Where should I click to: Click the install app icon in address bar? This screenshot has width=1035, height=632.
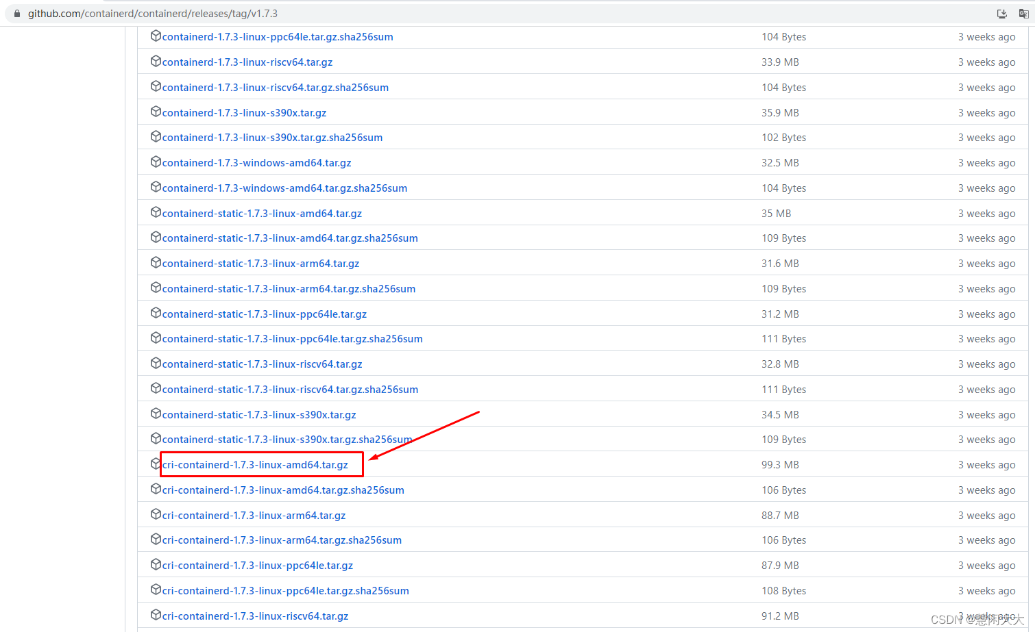point(1001,14)
